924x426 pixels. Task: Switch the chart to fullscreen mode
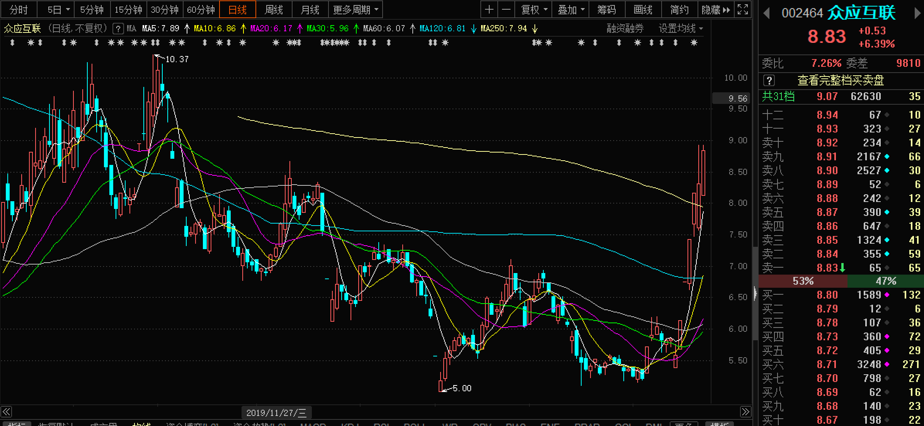743,10
